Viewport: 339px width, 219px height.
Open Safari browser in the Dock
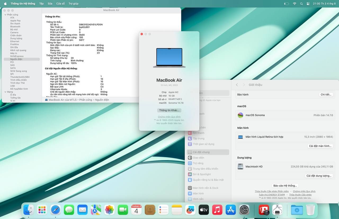(56, 210)
